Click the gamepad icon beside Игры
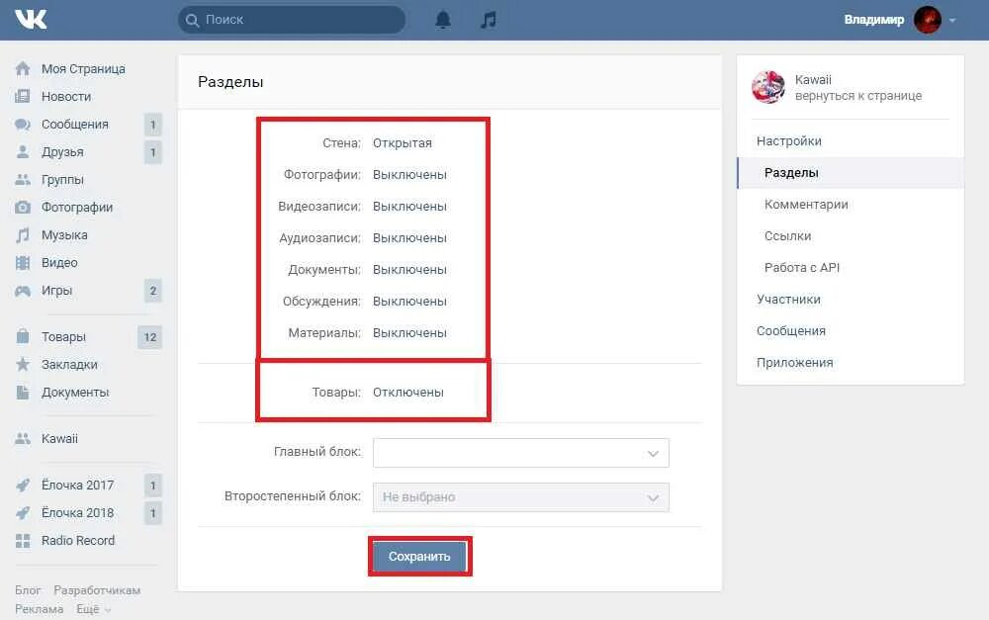 pos(23,291)
